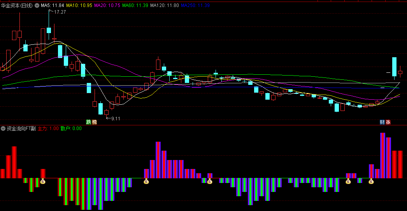Viewport: 407px width, 211px height.
Task: Click the leftmost money bag signal icon
Action: pyautogui.click(x=43, y=181)
